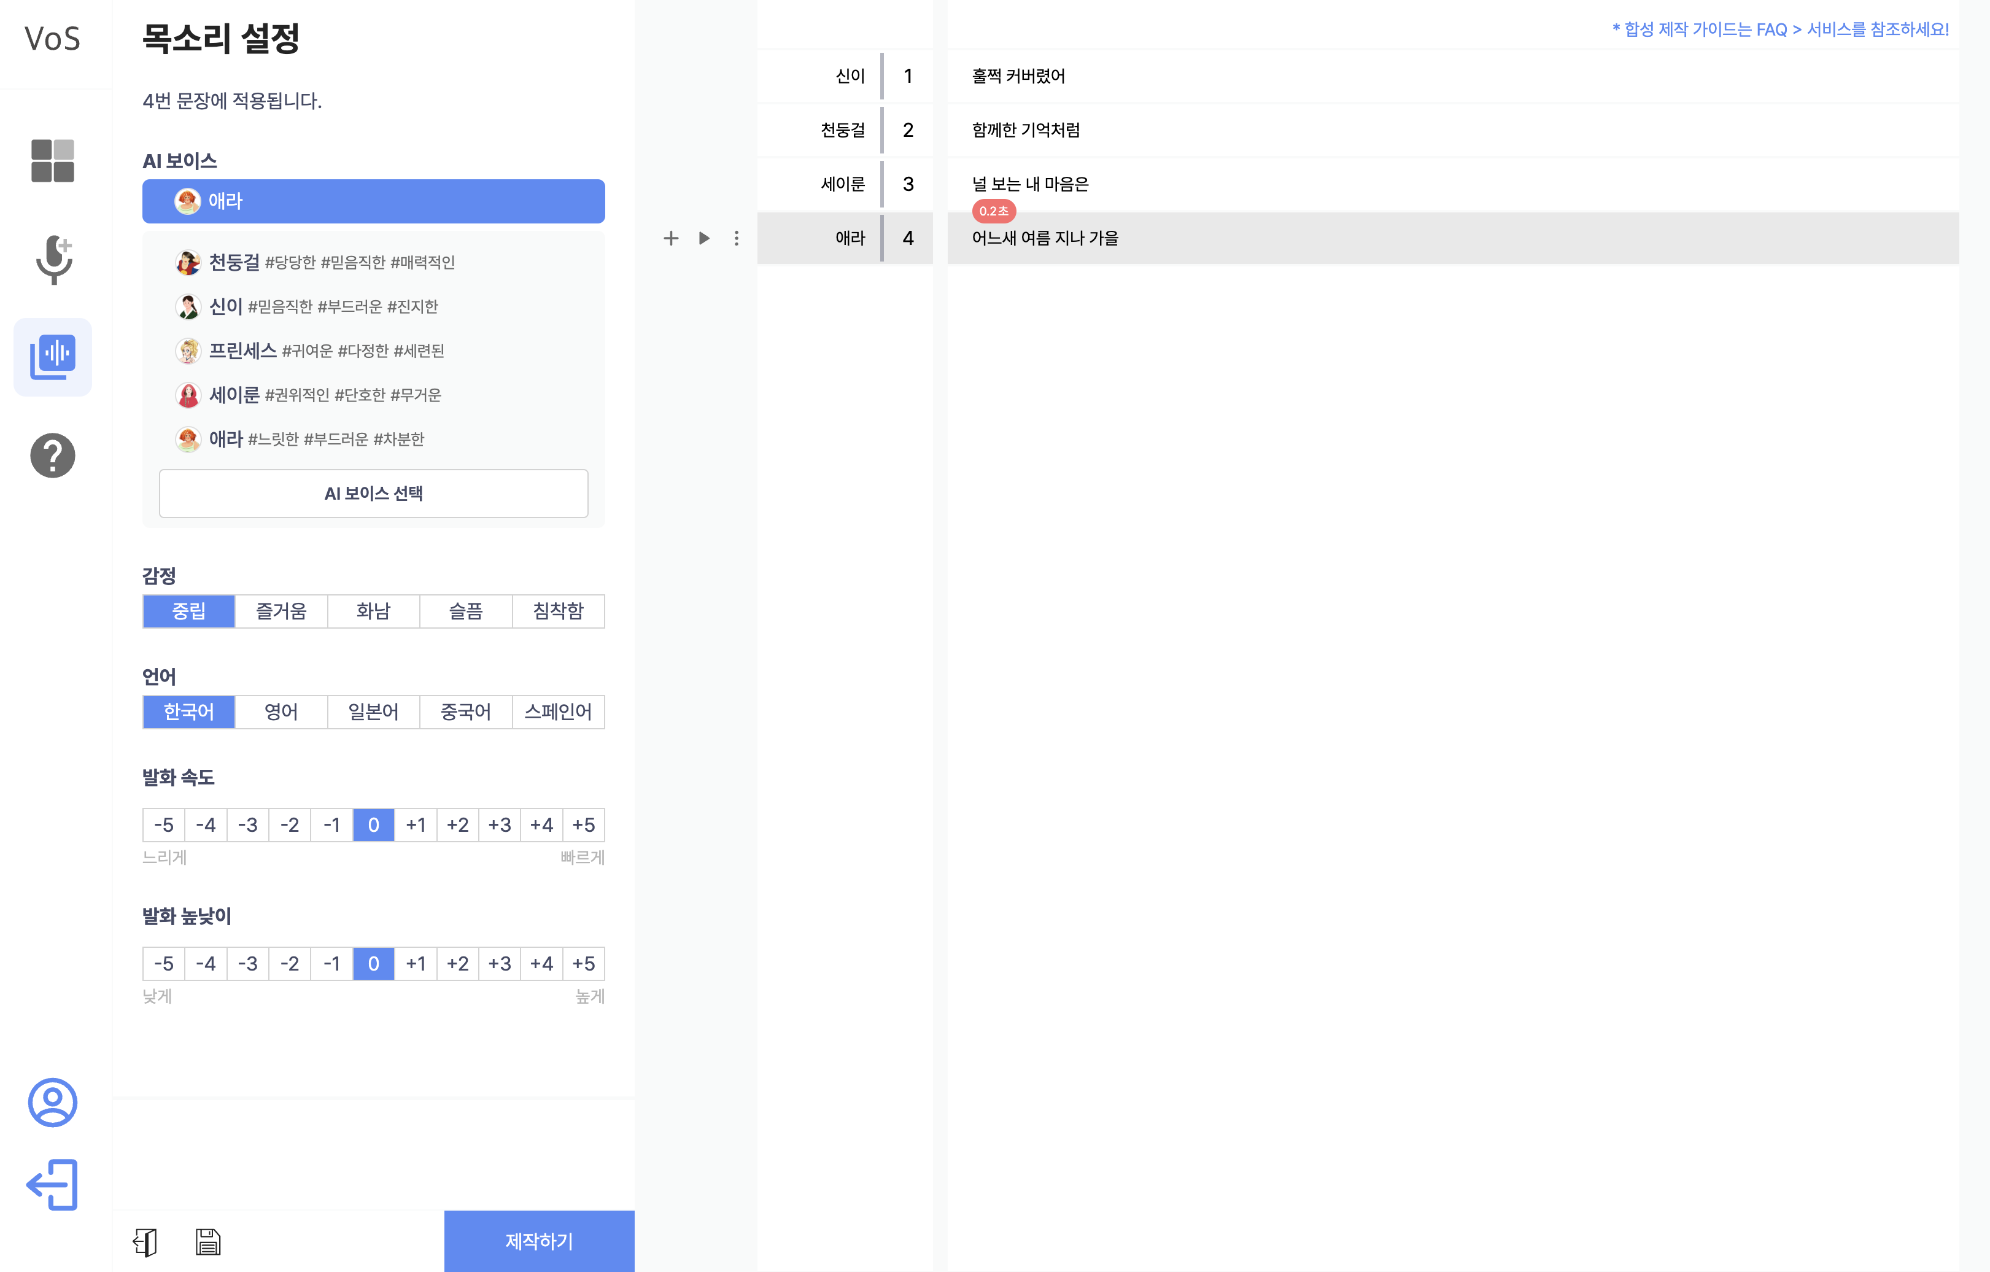The image size is (1990, 1272).
Task: Select sentence 2 text 함께한 기억처럼
Action: pos(1026,130)
